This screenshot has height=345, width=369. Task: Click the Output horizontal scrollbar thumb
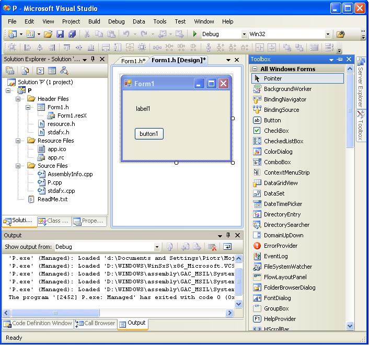(x=55, y=313)
